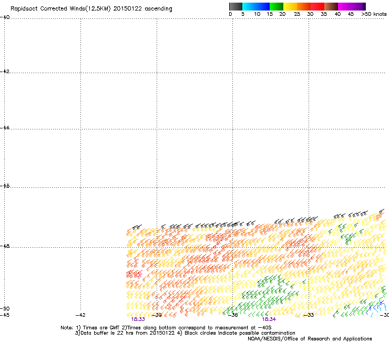Click the latitude label '-40' on left axis
389x342 pixels.
click(x=5, y=17)
